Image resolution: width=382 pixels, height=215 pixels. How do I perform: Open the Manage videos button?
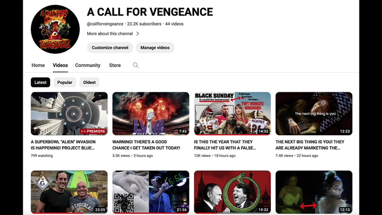tap(155, 47)
